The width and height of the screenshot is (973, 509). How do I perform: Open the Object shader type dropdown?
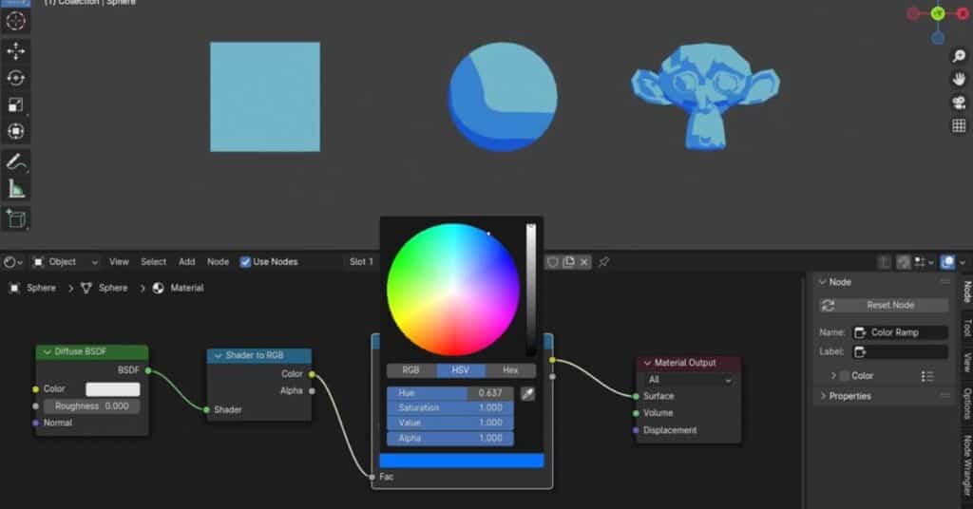(x=66, y=262)
